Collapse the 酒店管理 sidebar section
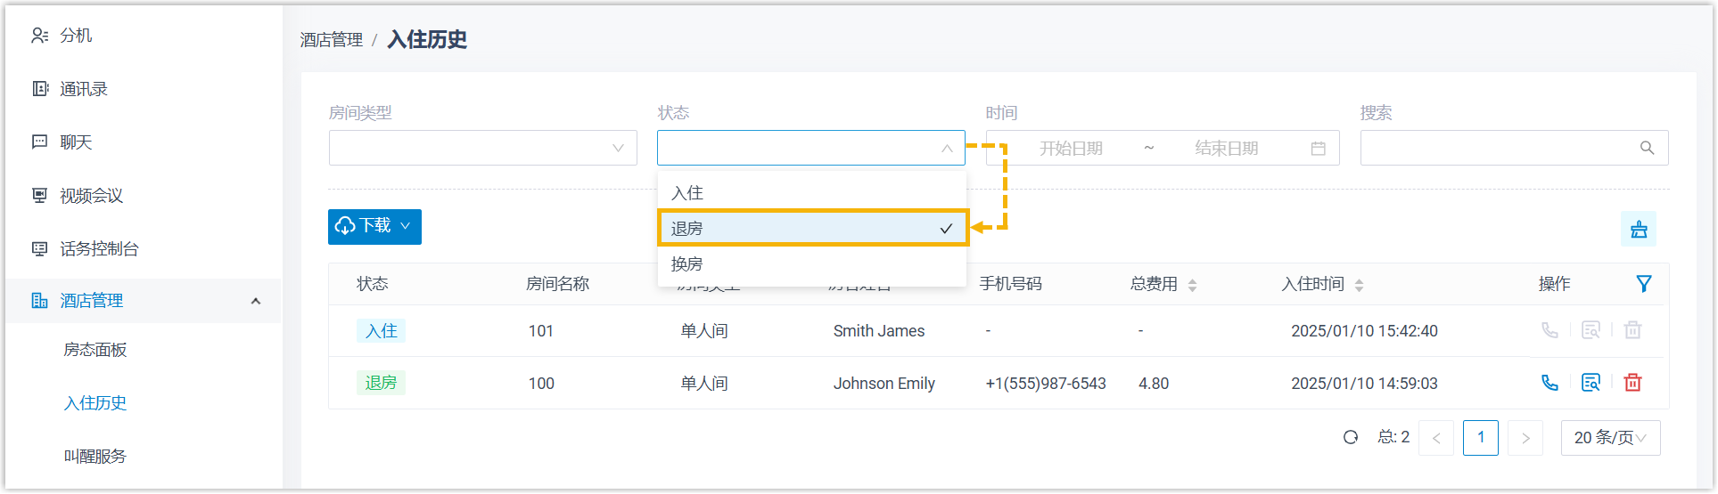Screen dimensions: 1718x494 256,301
